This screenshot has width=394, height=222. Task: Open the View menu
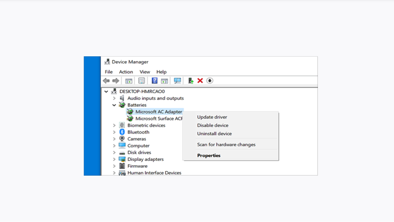click(145, 72)
